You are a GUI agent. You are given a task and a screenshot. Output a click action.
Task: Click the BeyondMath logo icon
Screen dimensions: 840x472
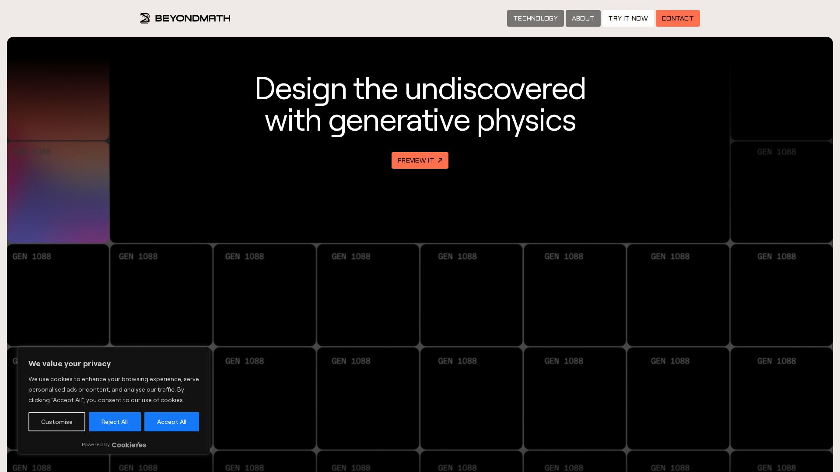pos(145,18)
